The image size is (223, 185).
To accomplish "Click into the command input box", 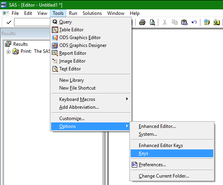I will (32, 22).
